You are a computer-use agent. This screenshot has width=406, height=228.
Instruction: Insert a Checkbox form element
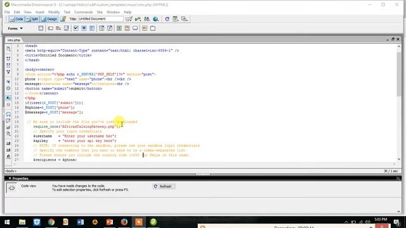pos(75,28)
